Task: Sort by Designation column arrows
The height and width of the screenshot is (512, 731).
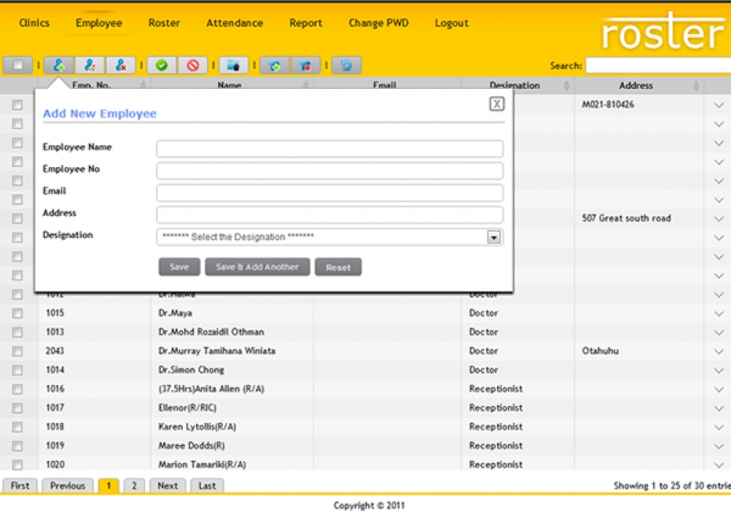Action: click(567, 85)
